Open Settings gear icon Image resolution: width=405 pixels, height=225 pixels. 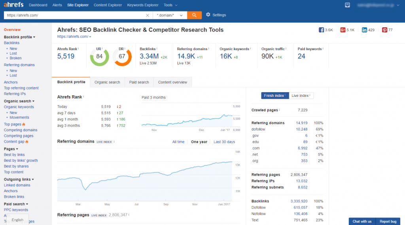[x=208, y=15]
